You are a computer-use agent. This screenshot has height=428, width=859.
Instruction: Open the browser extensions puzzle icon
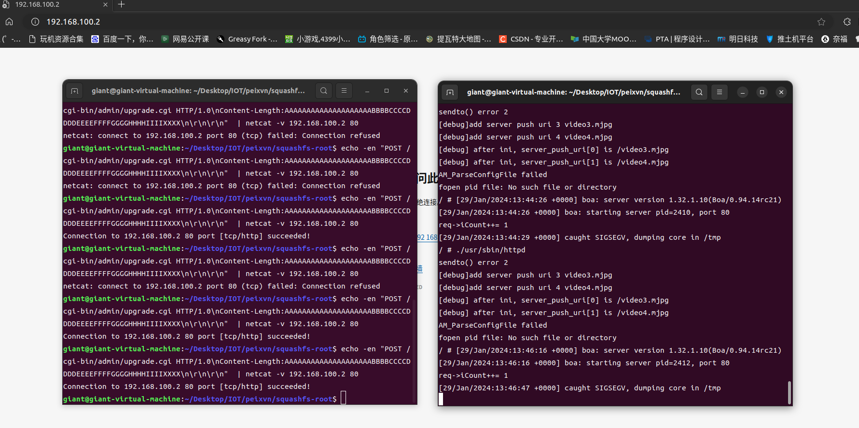pyautogui.click(x=847, y=22)
